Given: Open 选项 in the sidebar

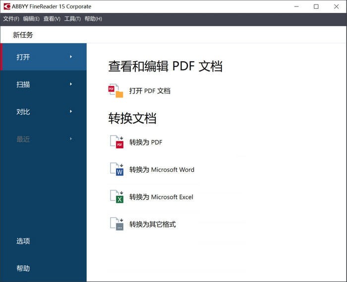Looking at the screenshot, I should click(x=23, y=241).
